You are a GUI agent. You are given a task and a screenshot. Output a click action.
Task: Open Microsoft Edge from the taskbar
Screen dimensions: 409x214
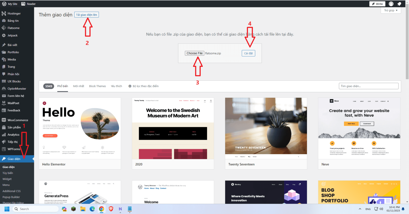pyautogui.click(x=92, y=209)
